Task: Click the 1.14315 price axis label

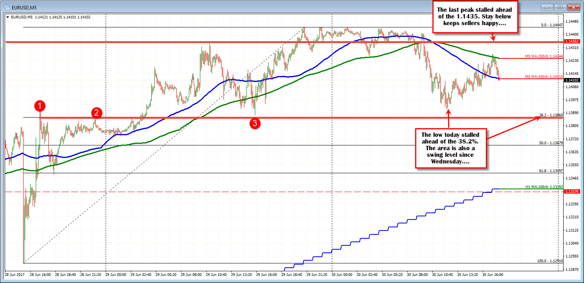Action: (571, 48)
